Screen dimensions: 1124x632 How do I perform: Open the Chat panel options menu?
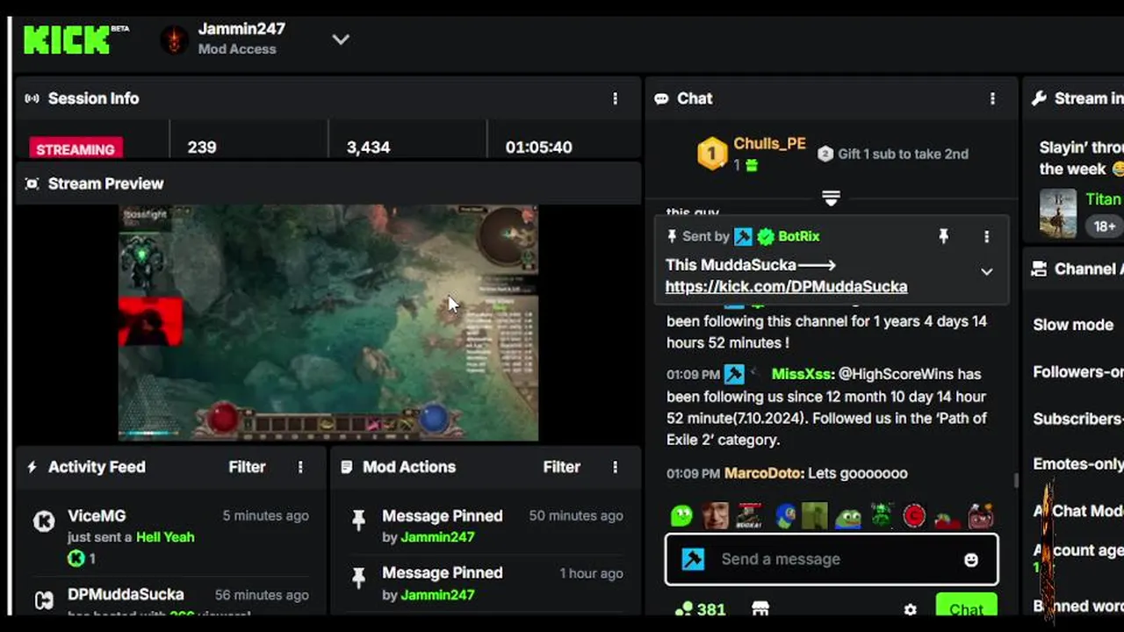[993, 98]
